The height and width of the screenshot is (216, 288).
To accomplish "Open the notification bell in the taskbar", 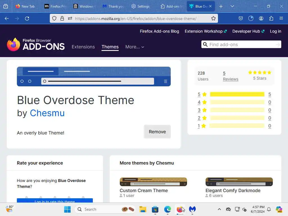I will click(269, 209).
